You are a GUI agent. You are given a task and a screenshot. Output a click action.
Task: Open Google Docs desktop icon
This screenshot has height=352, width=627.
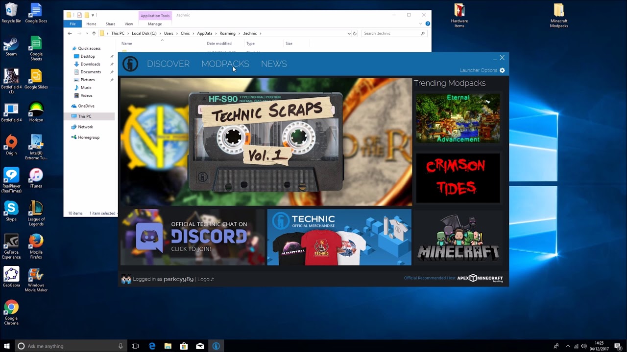[x=36, y=13]
